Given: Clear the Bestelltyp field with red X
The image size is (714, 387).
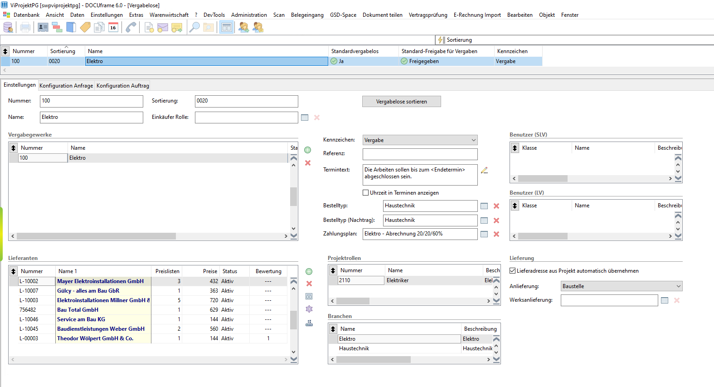Looking at the screenshot, I should coord(496,206).
